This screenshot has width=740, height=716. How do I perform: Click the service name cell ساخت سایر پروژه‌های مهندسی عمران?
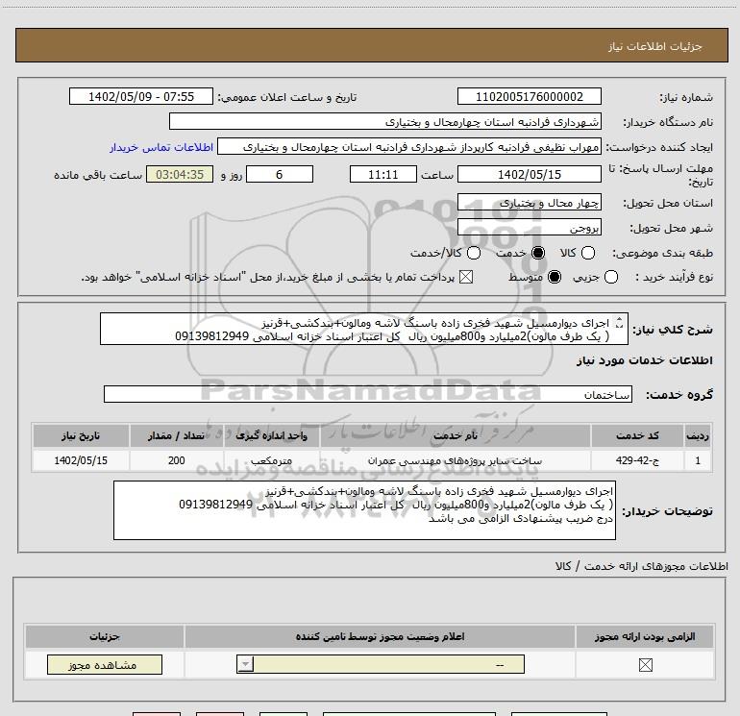coord(455,460)
